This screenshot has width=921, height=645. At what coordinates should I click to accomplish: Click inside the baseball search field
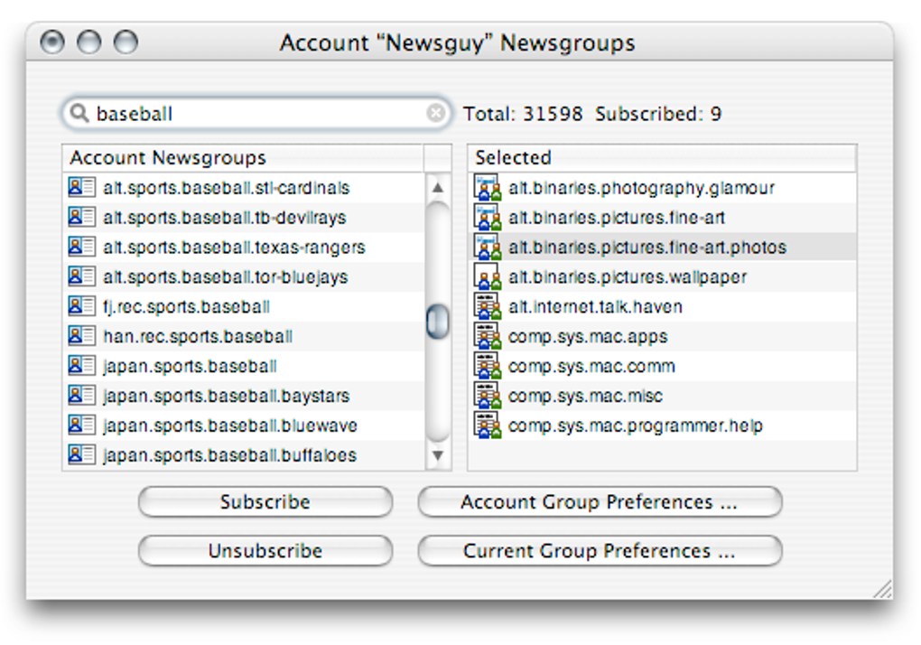click(256, 113)
